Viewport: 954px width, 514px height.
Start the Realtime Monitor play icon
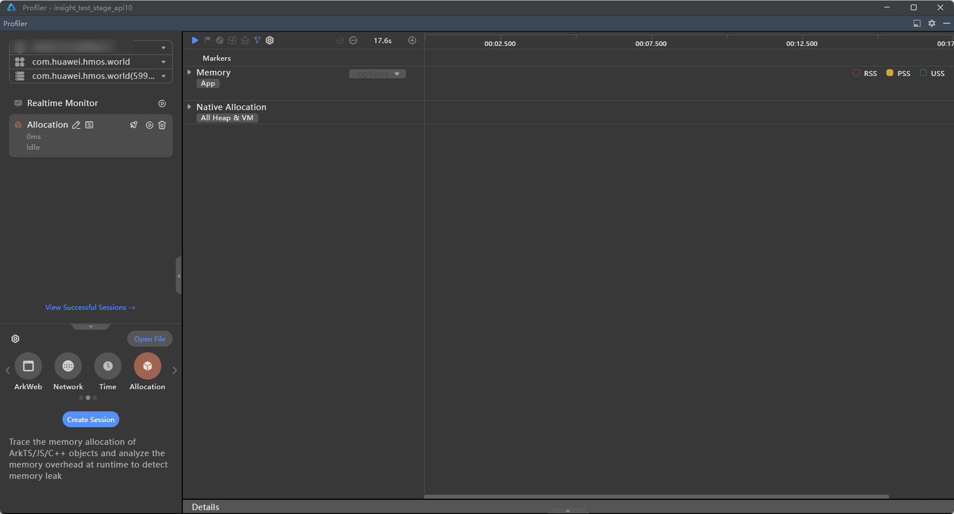[x=162, y=103]
